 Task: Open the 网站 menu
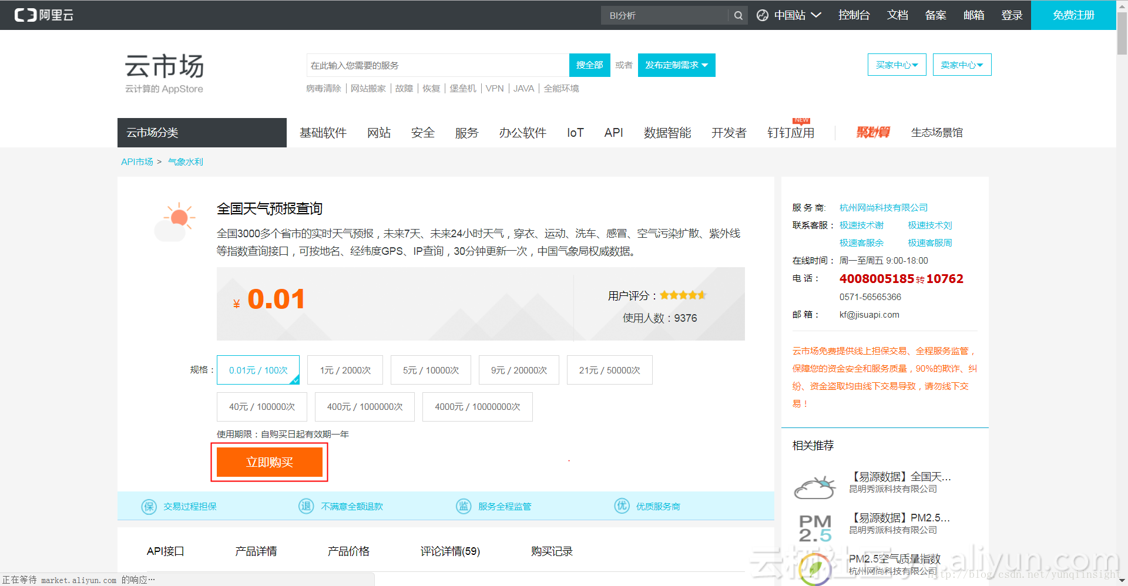(x=379, y=133)
